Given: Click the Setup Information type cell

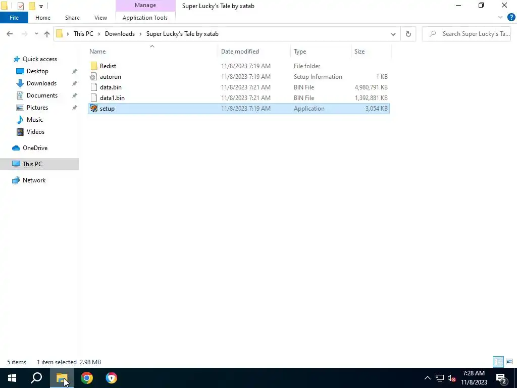Looking at the screenshot, I should click(x=318, y=77).
